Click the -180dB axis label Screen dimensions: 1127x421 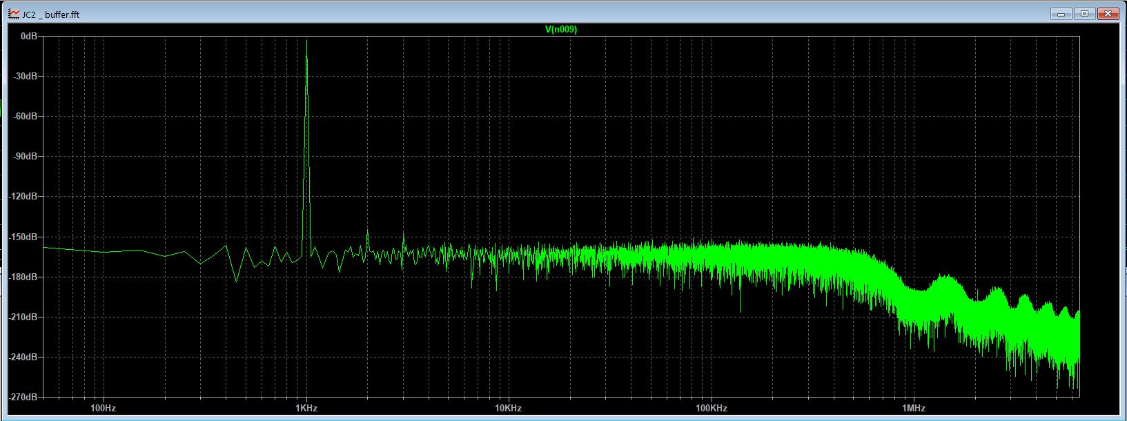click(24, 277)
